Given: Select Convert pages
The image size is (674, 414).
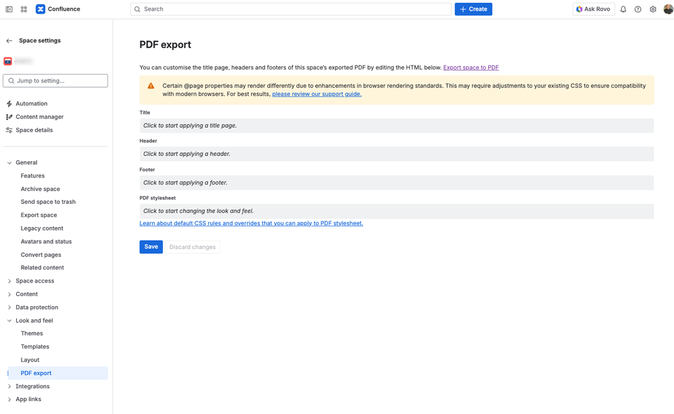Looking at the screenshot, I should [x=41, y=255].
